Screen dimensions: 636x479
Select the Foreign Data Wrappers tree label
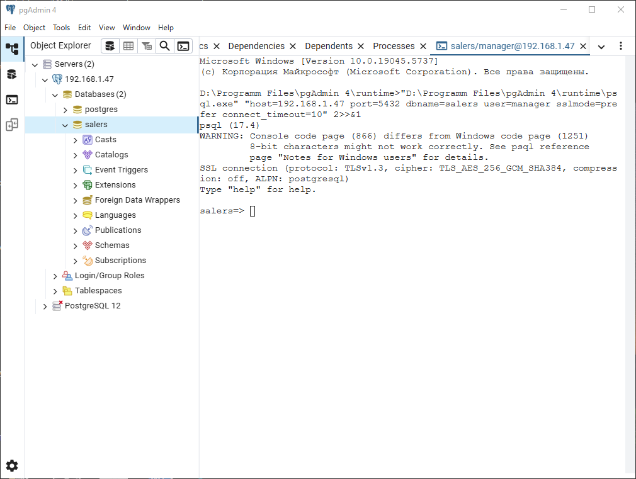coord(137,200)
